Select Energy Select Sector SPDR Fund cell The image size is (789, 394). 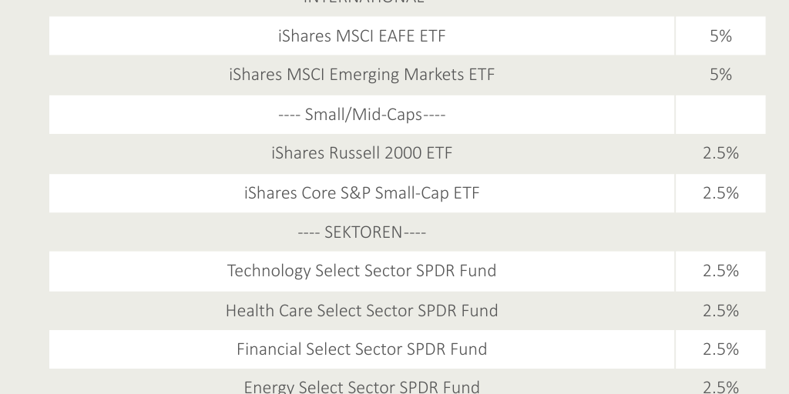click(361, 386)
